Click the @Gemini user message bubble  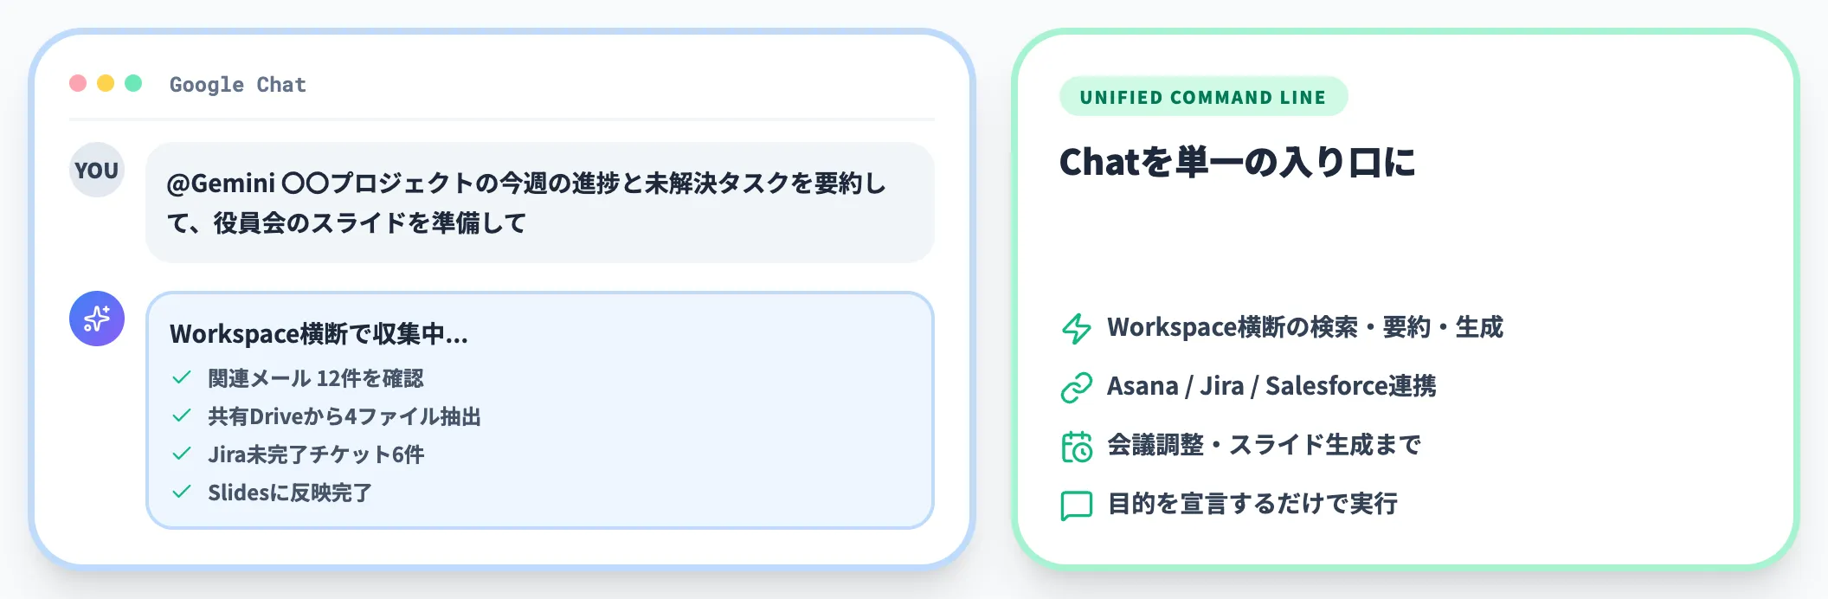click(539, 203)
